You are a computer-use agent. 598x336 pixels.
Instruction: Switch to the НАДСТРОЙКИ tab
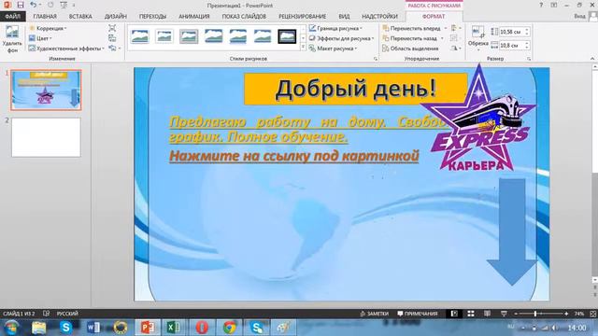click(x=379, y=17)
